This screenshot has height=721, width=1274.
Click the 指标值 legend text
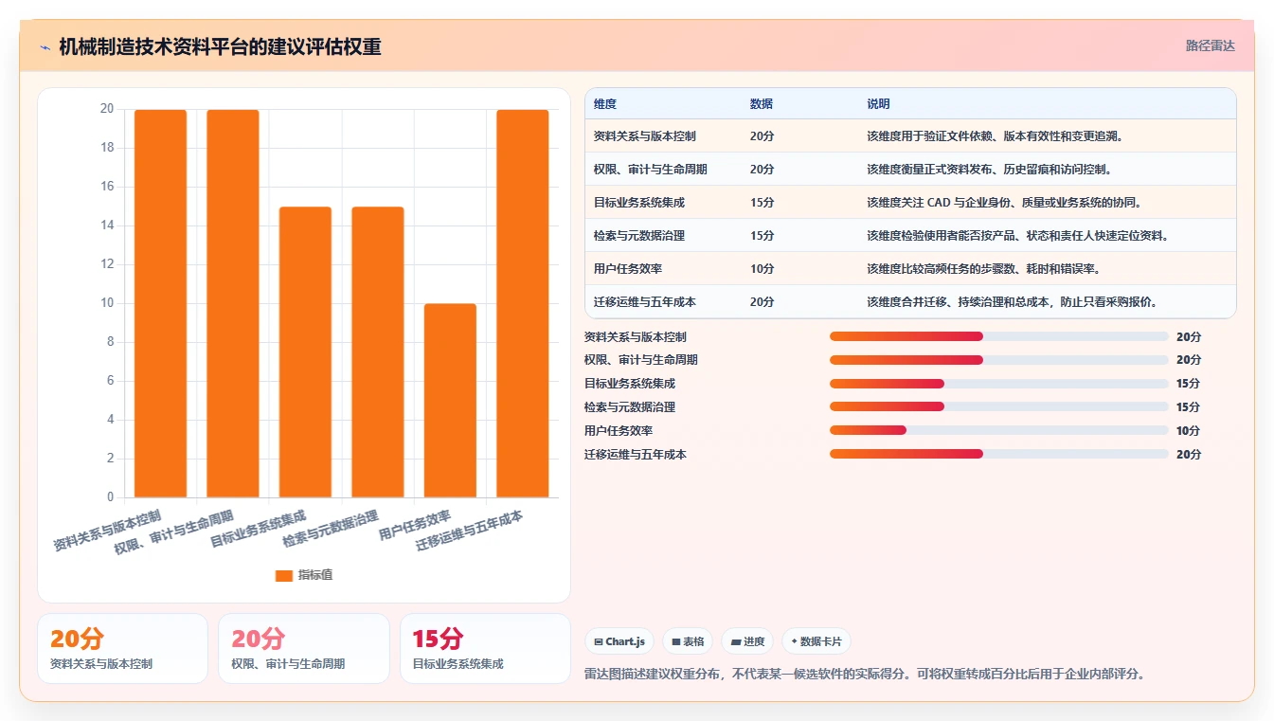point(315,575)
